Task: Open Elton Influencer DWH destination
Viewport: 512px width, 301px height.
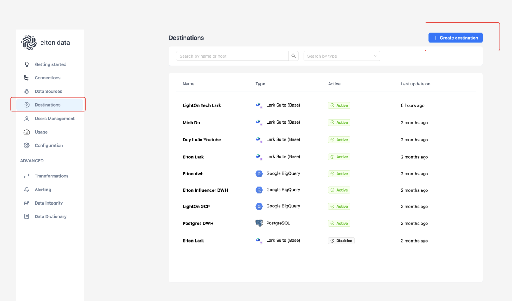Action: pyautogui.click(x=205, y=190)
